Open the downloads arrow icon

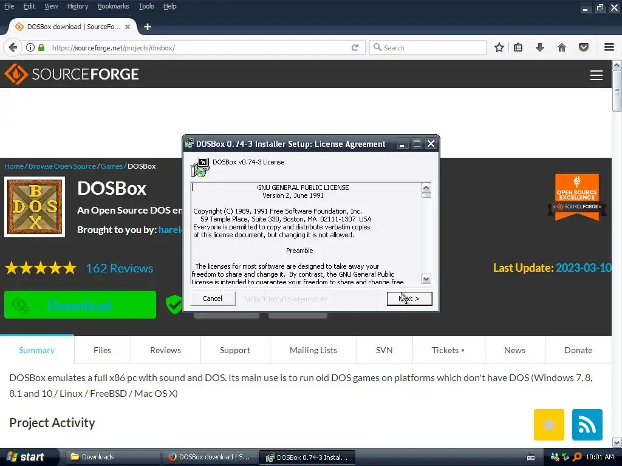click(540, 47)
